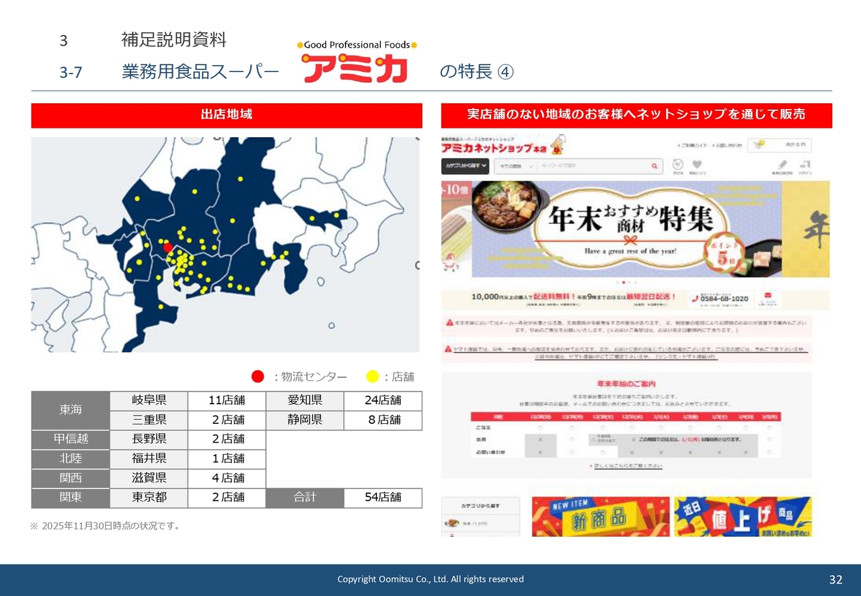Select the active red carousel indicator dot
Screen dimensions: 861x596
pyautogui.click(x=624, y=283)
